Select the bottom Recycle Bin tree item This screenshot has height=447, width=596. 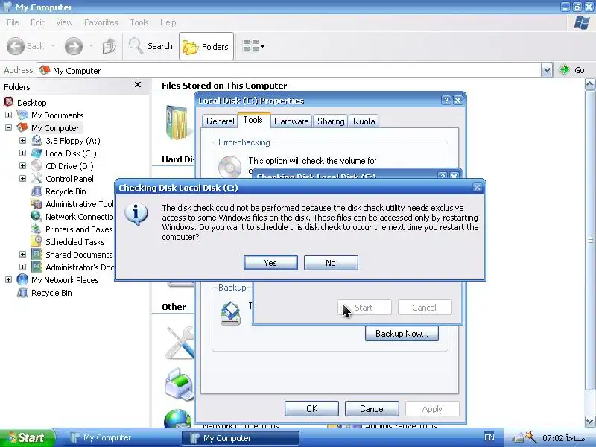coord(51,293)
